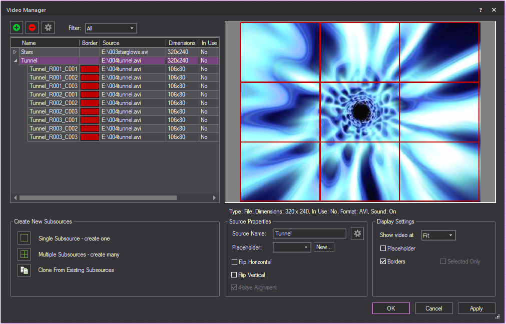The width and height of the screenshot is (506, 324).
Task: Disable Borders in Display Settings
Action: [x=383, y=261]
